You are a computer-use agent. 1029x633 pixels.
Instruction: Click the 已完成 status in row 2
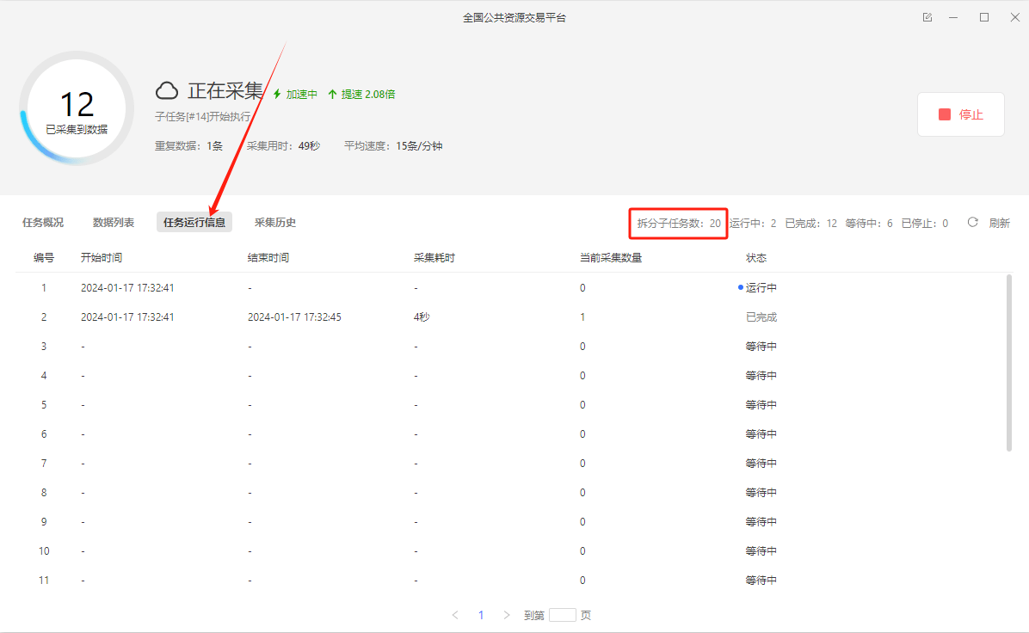tap(761, 316)
